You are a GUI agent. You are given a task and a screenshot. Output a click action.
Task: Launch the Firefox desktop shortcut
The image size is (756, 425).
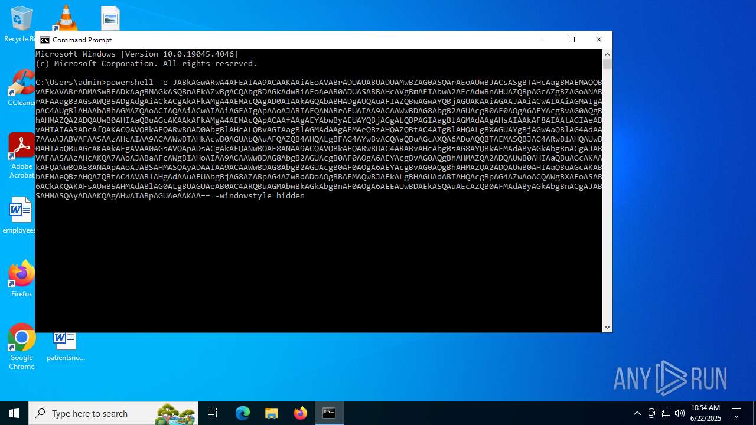coord(21,279)
